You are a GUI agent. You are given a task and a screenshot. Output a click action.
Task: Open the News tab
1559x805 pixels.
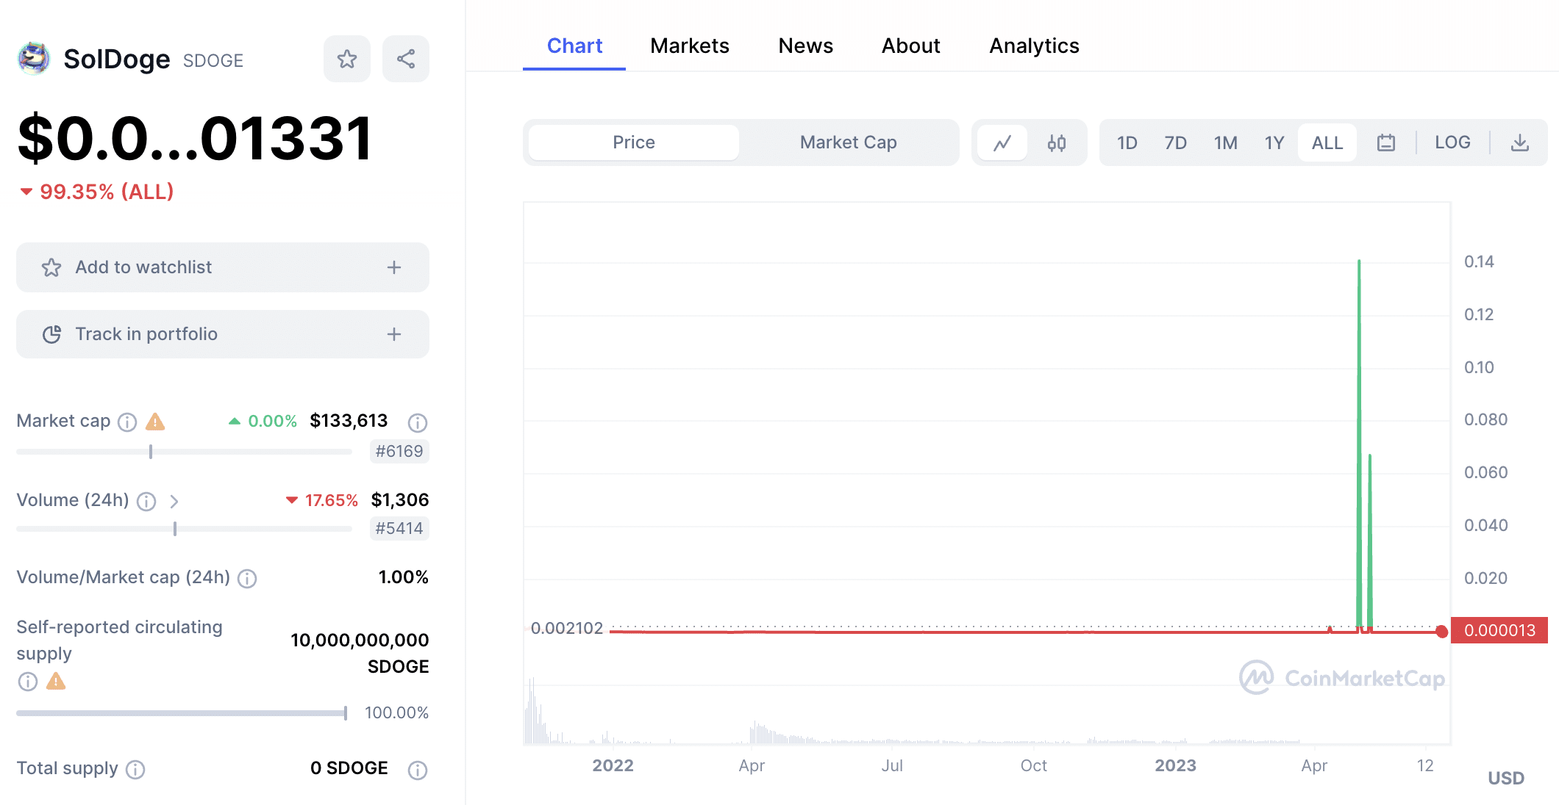[805, 46]
